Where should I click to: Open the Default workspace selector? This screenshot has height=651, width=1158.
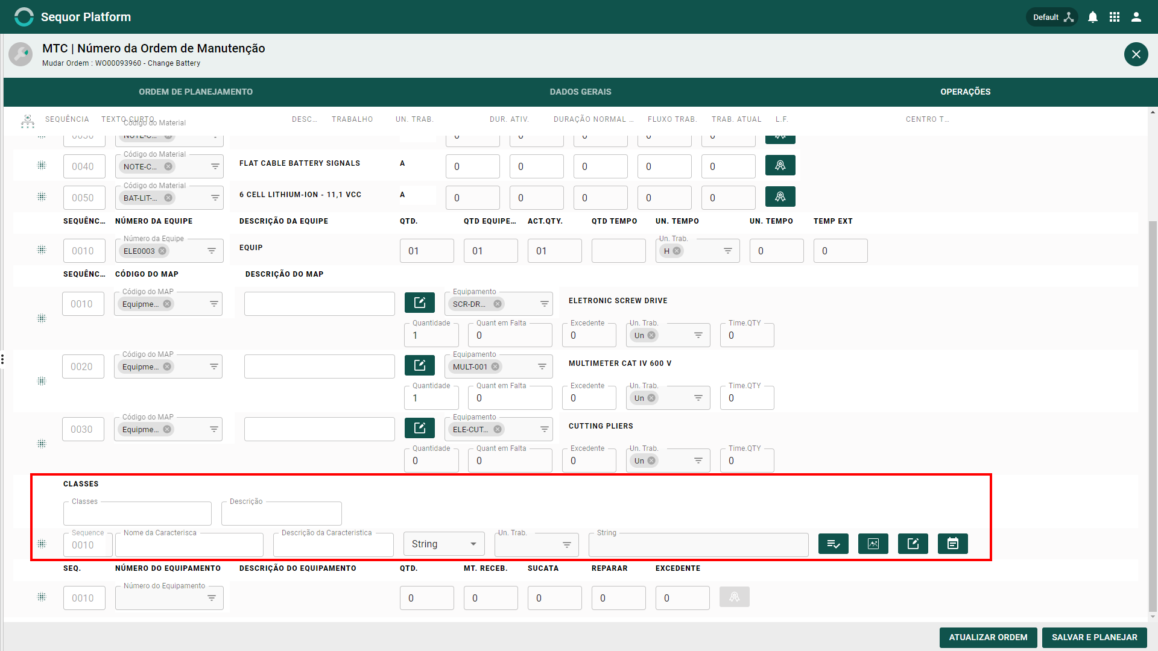(x=1052, y=17)
